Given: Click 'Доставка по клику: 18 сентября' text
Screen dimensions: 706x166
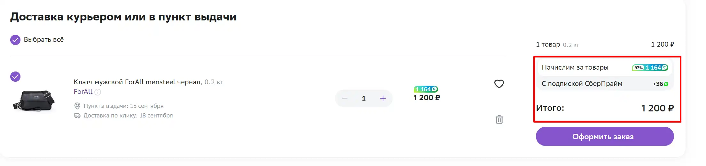Looking at the screenshot, I should [128, 116].
